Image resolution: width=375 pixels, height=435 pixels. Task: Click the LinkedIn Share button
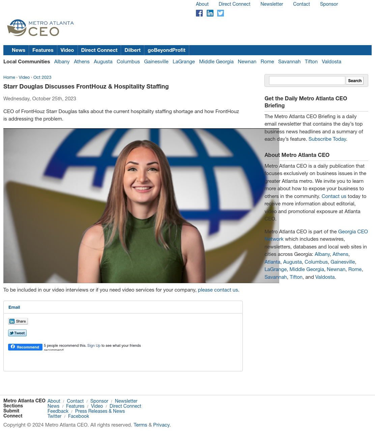coord(18,321)
